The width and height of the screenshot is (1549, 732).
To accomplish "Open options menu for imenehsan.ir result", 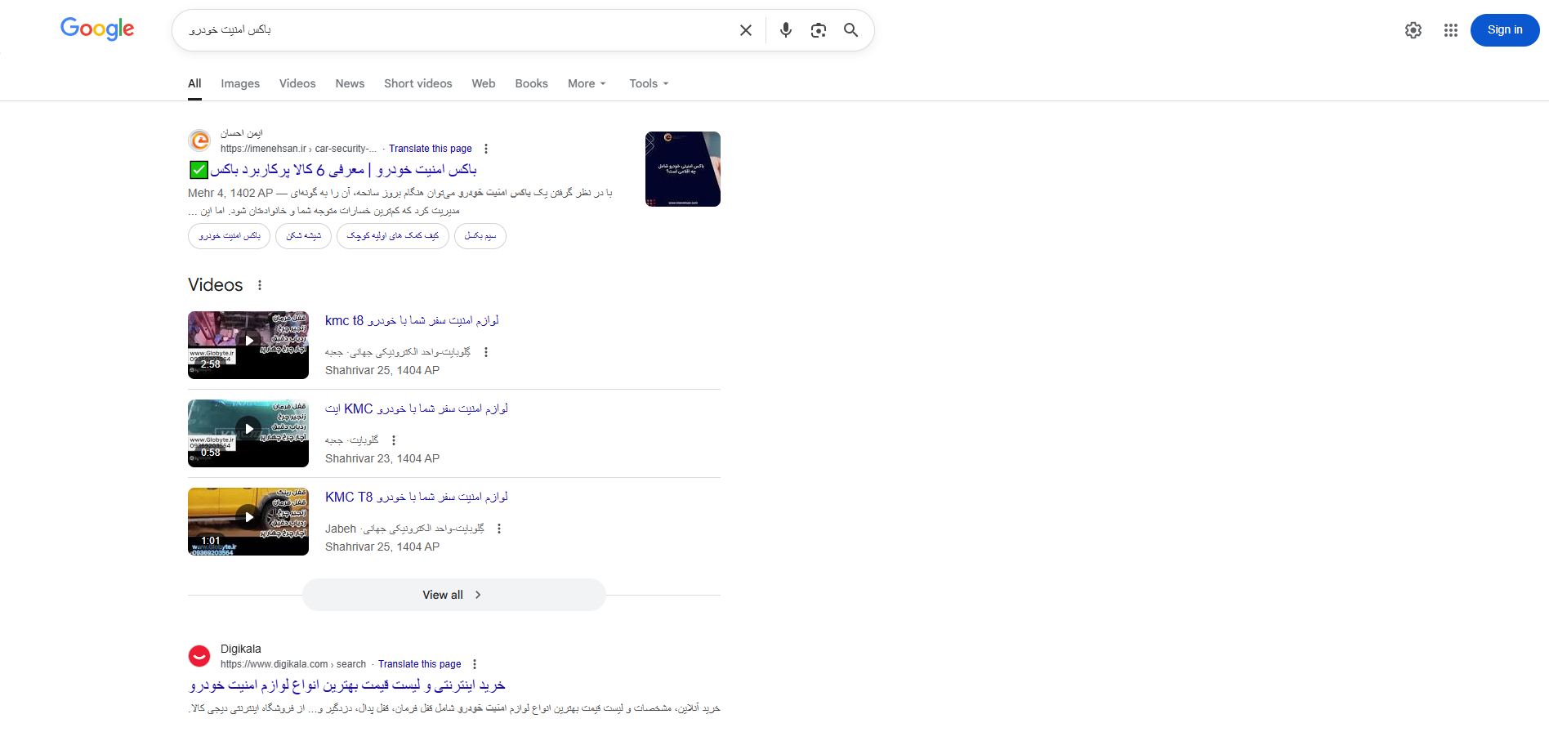I will (x=486, y=149).
